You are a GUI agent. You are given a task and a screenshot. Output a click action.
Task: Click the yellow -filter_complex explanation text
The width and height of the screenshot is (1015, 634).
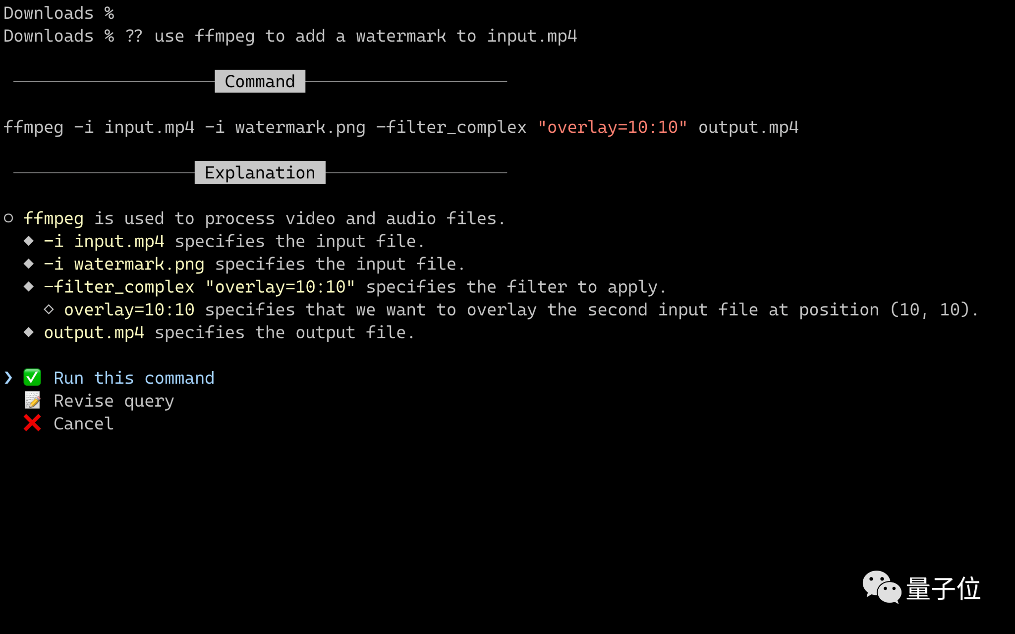tap(199, 287)
